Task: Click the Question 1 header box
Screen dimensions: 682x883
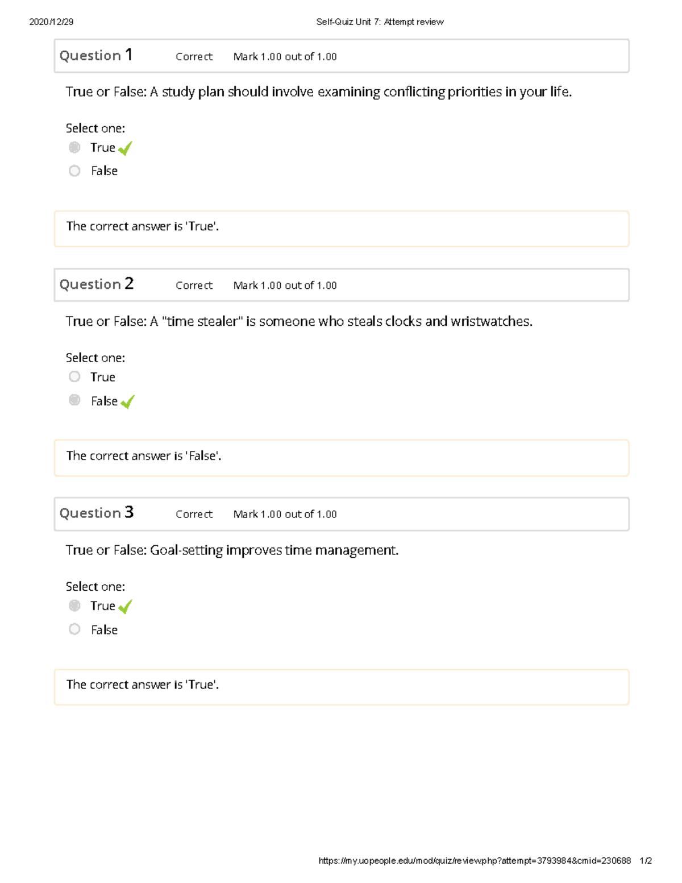Action: tap(341, 55)
